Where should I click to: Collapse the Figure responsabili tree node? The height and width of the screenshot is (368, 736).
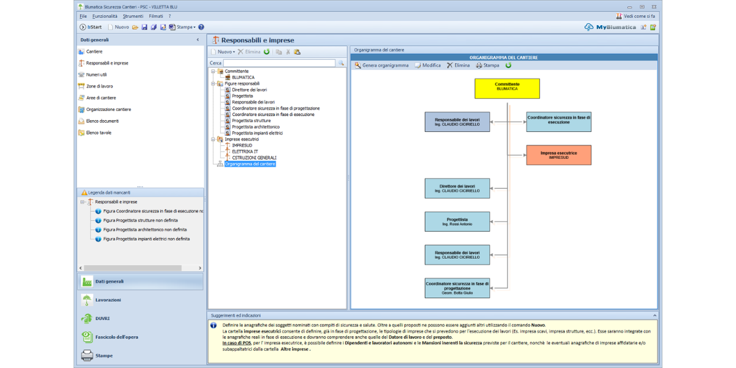pyautogui.click(x=212, y=83)
